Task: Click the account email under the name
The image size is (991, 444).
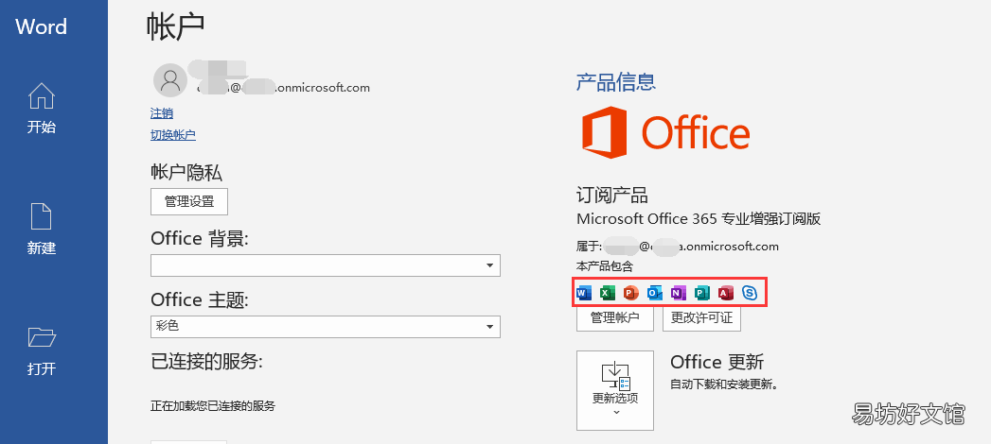Action: [284, 88]
